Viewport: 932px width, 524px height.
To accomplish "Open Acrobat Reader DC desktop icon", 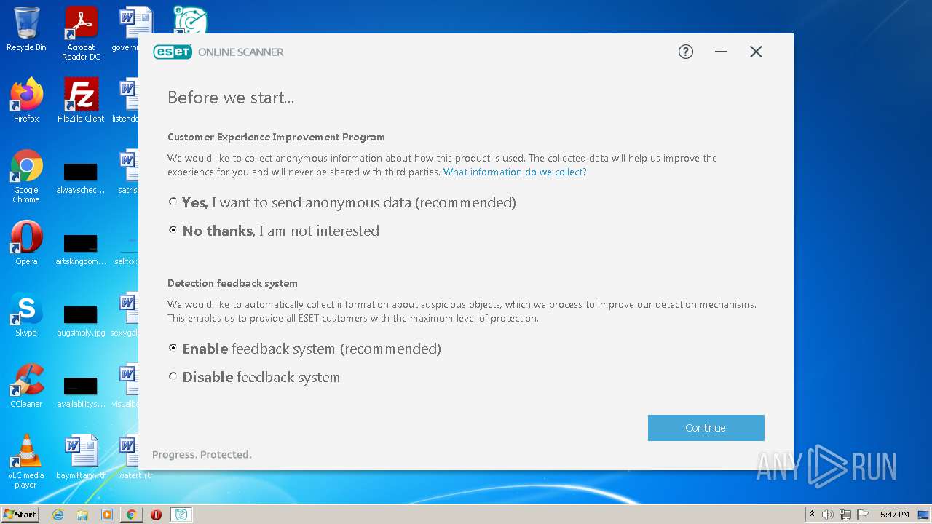I will [x=81, y=33].
